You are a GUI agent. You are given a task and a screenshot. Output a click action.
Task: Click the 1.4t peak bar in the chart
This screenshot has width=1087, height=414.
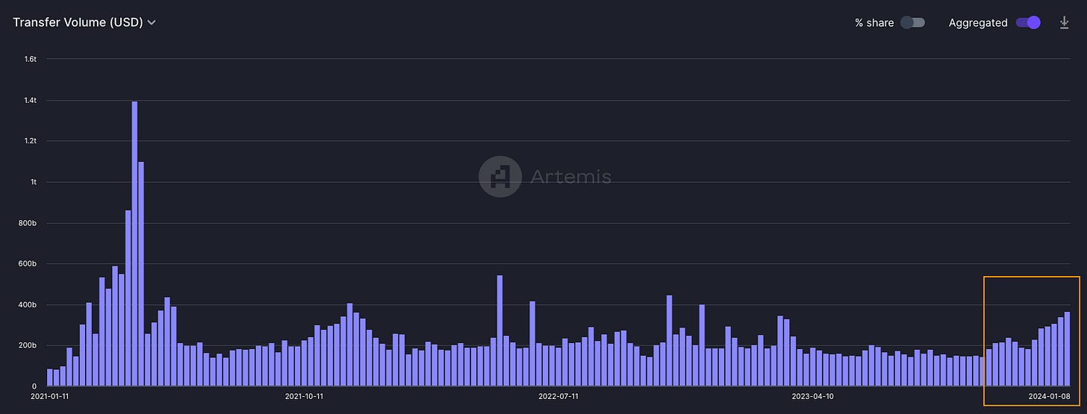click(x=134, y=243)
